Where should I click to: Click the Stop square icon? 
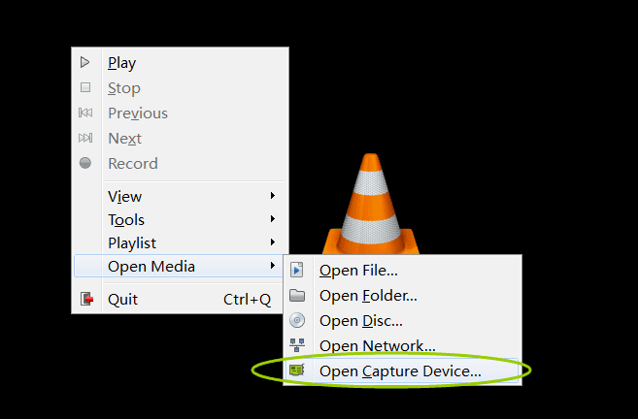pyautogui.click(x=85, y=87)
